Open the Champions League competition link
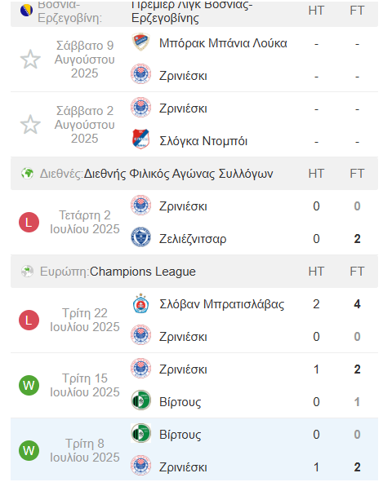 pyautogui.click(x=143, y=272)
